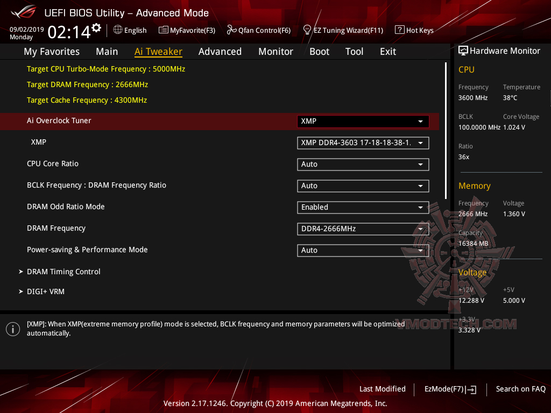Set Power-saving & Performance Mode option
This screenshot has width=551, height=413.
[x=363, y=250]
